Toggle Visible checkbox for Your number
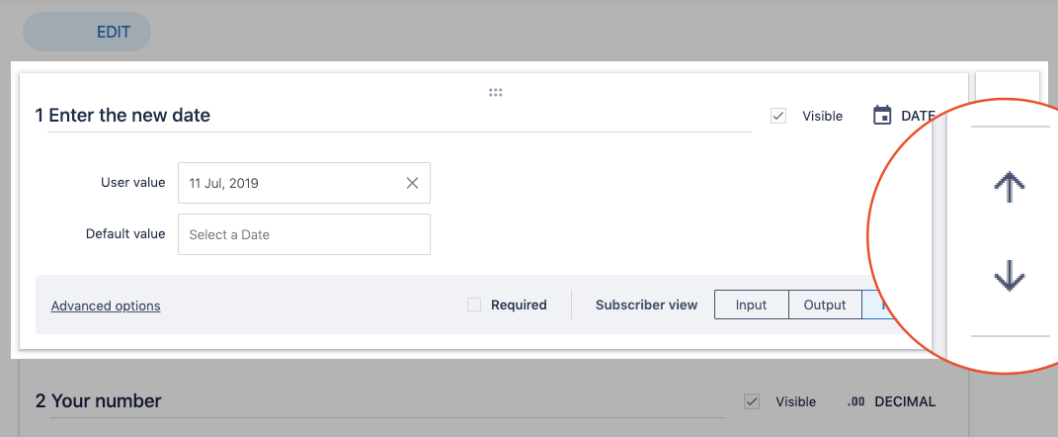 [x=752, y=401]
